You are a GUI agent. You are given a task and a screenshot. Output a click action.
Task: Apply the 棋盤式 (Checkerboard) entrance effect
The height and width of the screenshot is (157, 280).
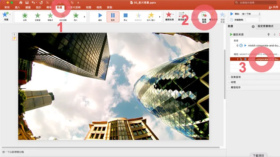50,17
